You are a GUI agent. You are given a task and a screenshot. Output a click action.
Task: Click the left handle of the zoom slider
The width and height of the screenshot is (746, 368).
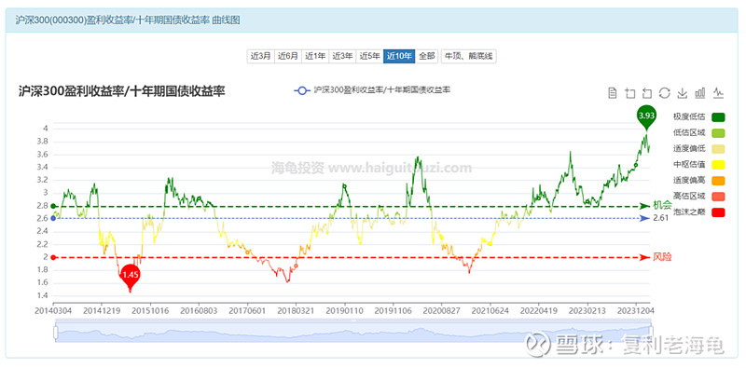pos(56,332)
